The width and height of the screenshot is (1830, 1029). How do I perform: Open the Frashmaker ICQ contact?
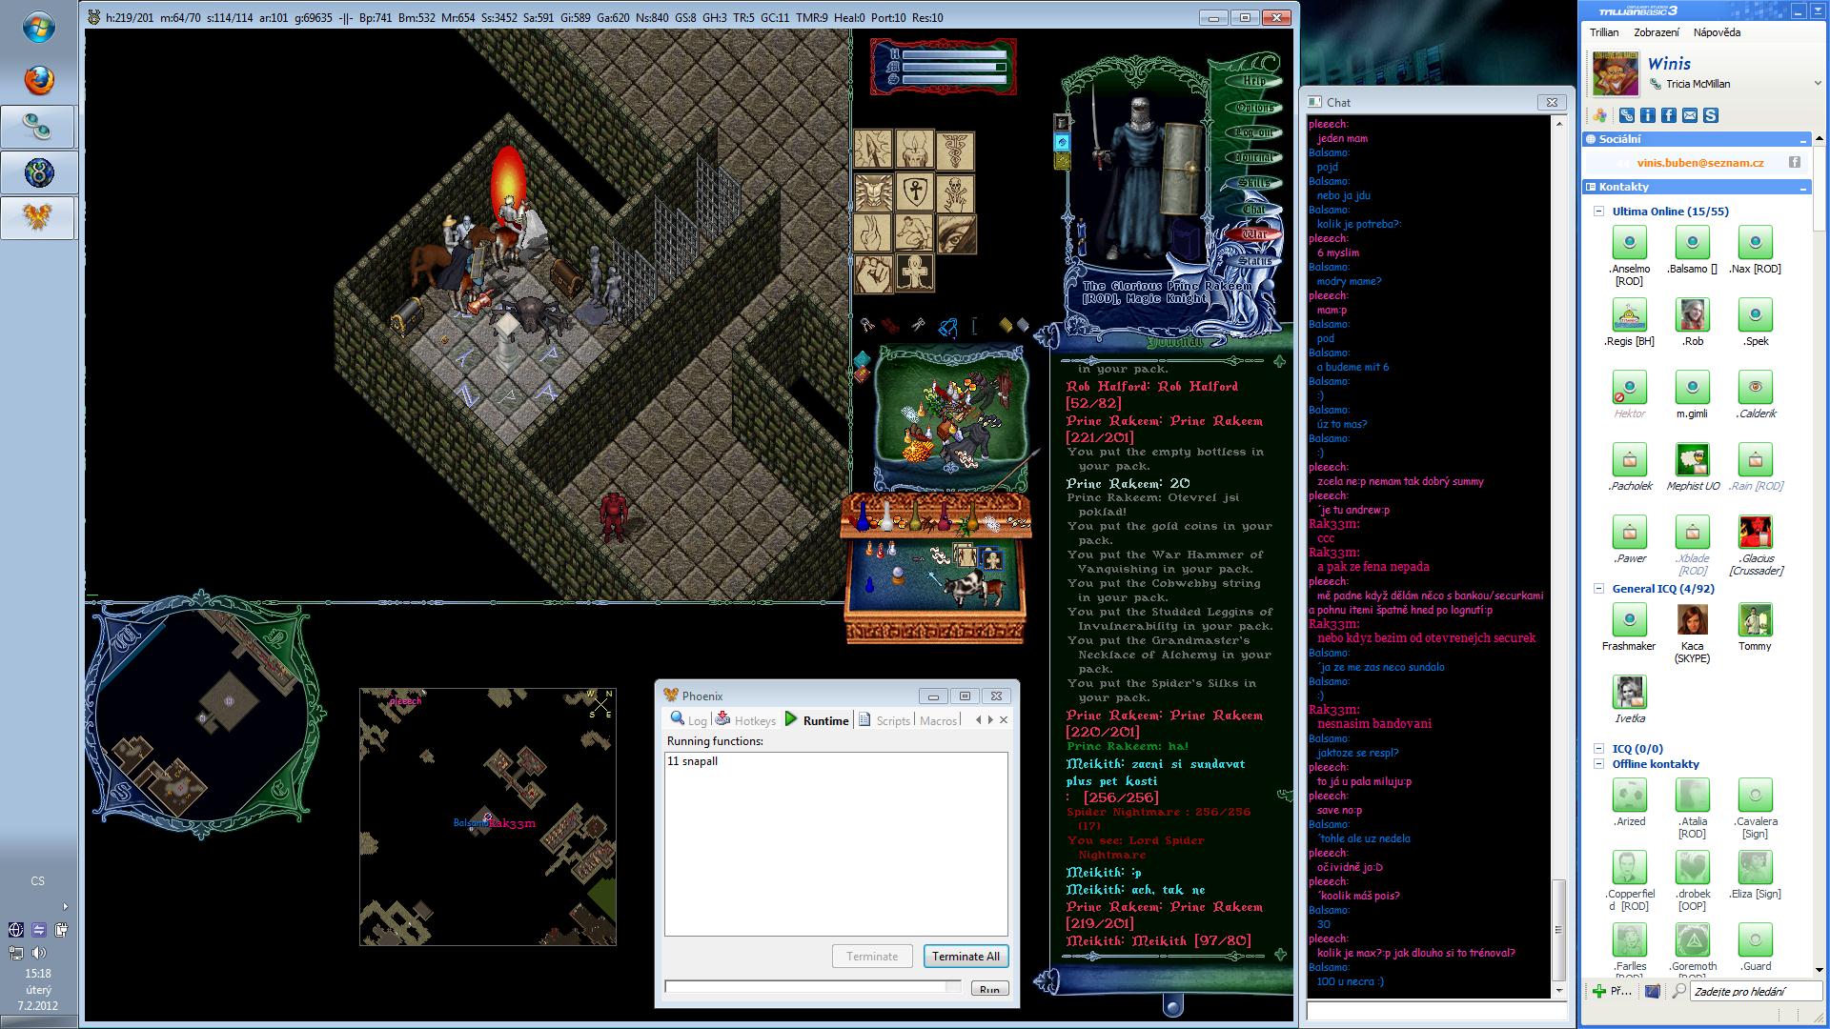[1629, 628]
